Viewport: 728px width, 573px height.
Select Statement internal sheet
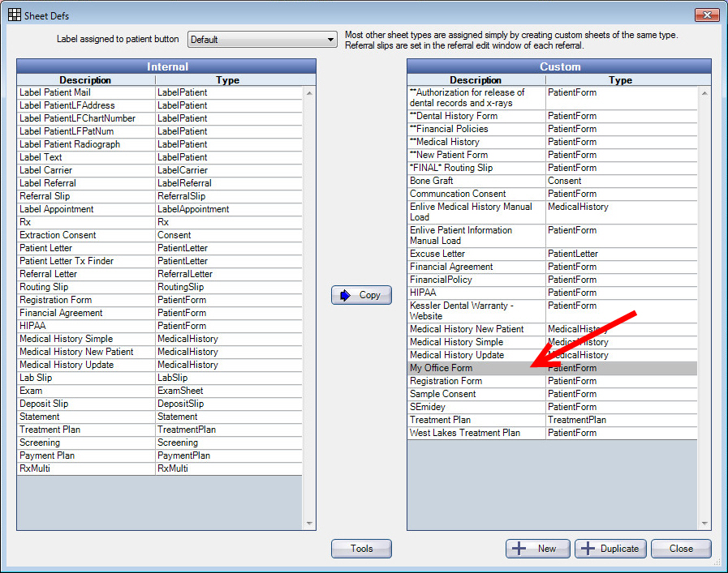159,417
